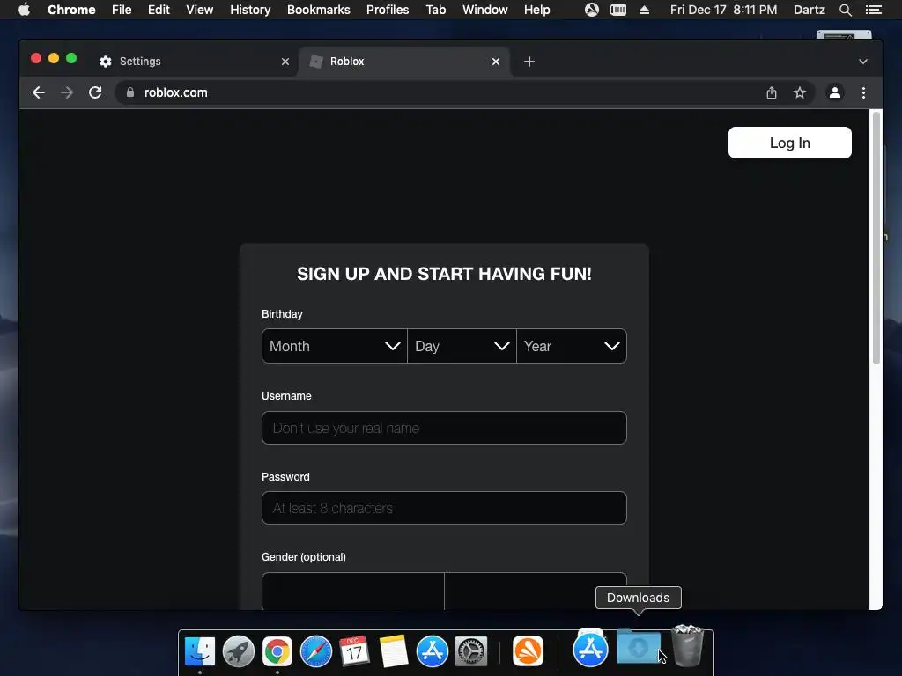Open the Notification Center list icon
Viewport: 902px width, 676px height.
(874, 10)
